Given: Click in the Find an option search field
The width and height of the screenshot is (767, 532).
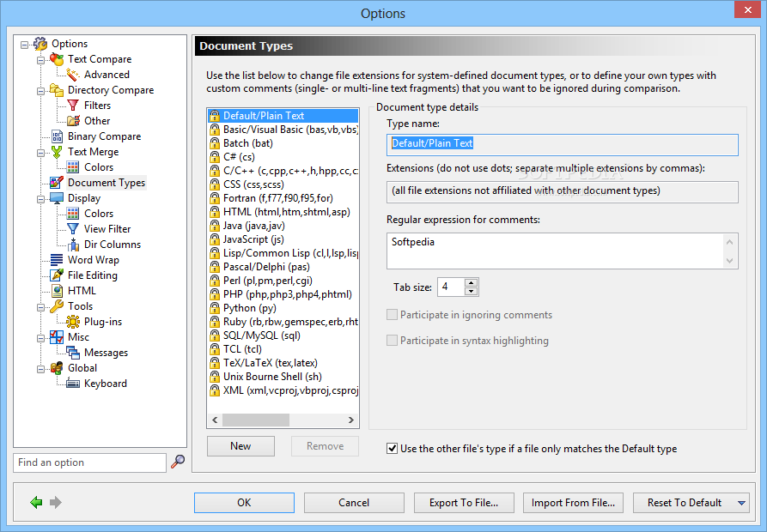Looking at the screenshot, I should click(90, 462).
